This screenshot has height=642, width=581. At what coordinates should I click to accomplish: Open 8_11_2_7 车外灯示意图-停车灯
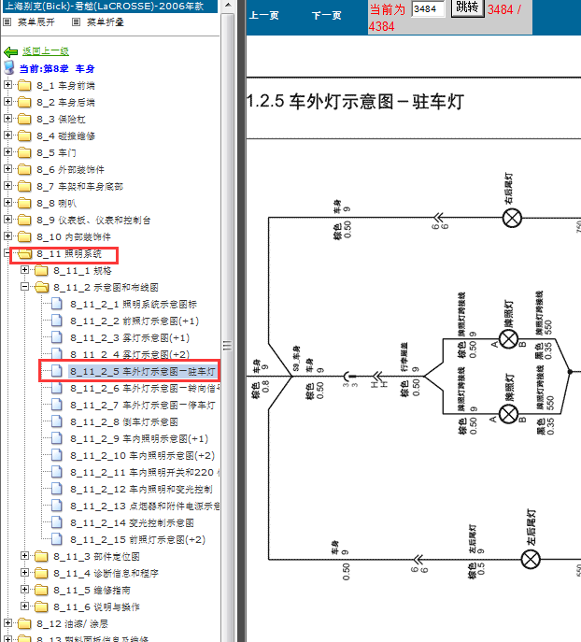click(142, 405)
